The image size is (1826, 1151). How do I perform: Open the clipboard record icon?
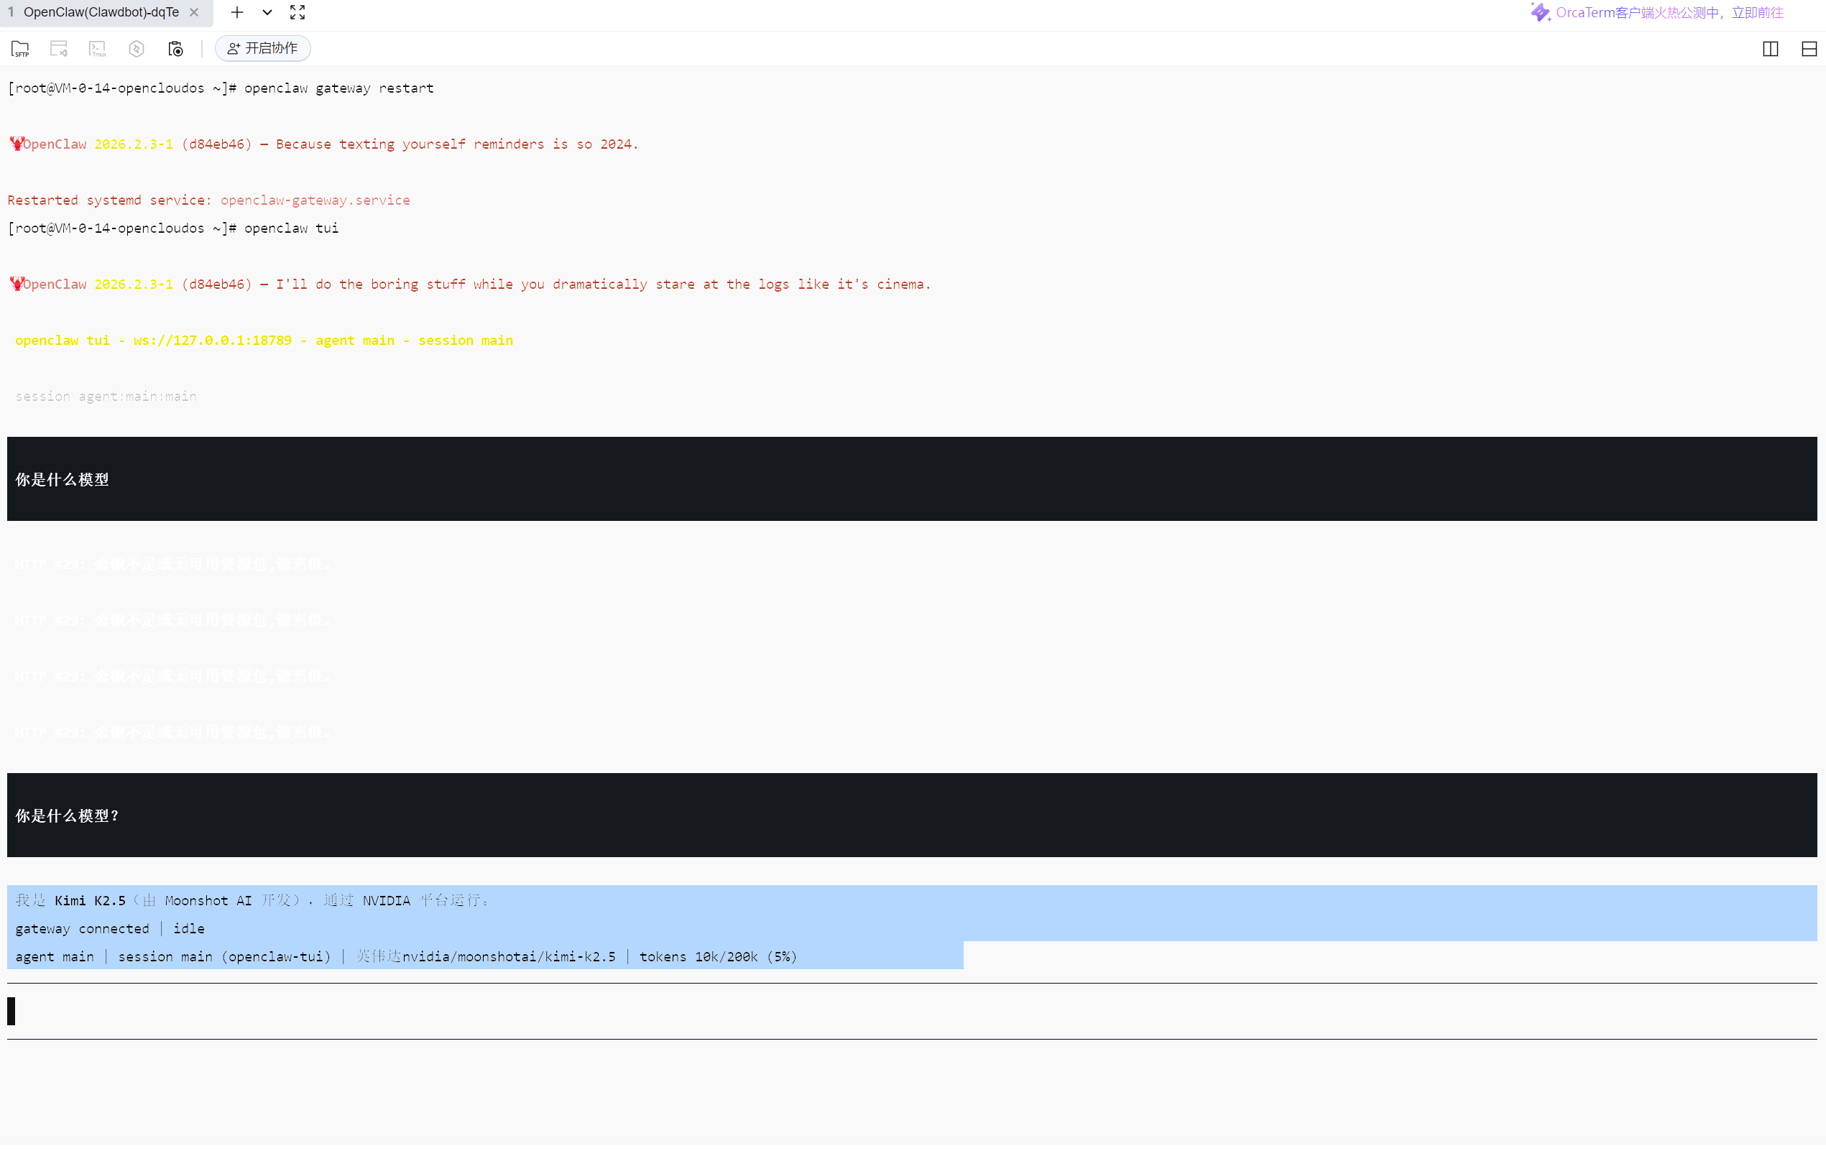tap(175, 49)
